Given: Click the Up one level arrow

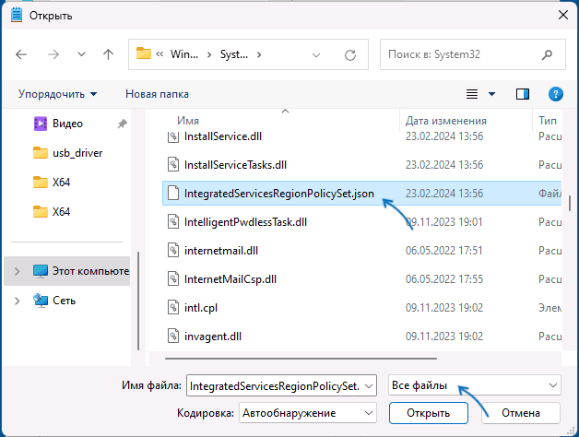Looking at the screenshot, I should point(108,54).
